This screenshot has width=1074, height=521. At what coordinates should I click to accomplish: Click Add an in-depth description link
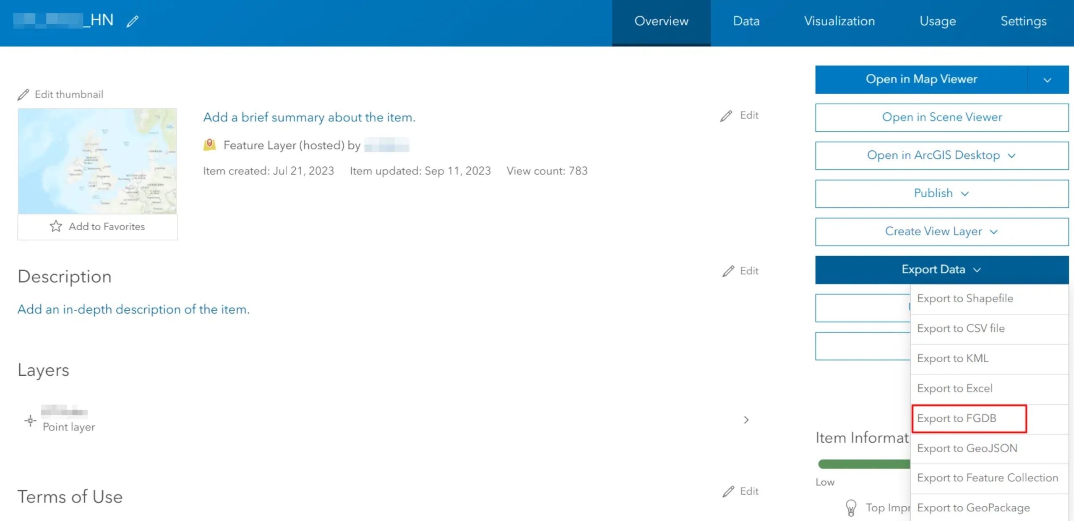[133, 310]
